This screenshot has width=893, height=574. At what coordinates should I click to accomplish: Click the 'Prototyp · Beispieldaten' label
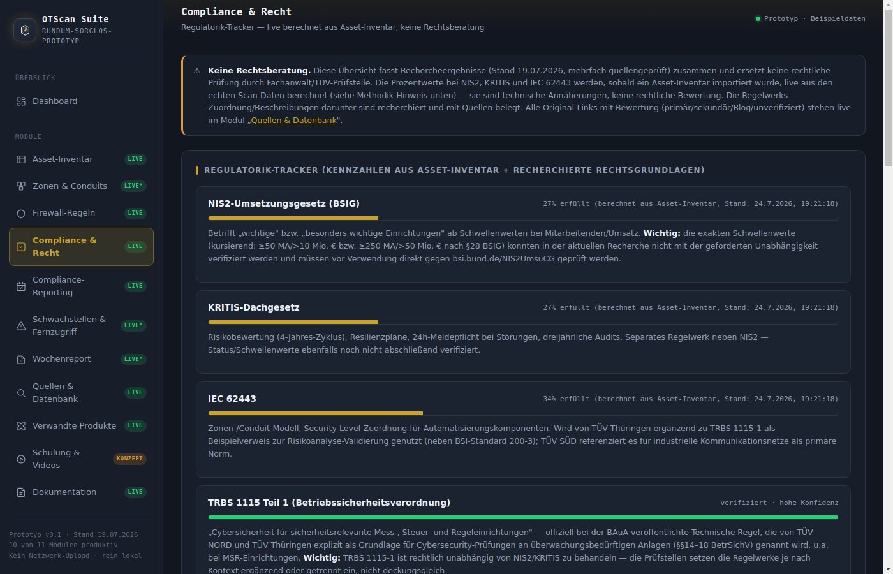[815, 19]
